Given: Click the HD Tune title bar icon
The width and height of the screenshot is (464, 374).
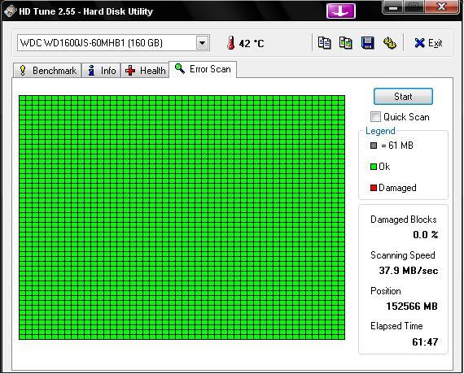Looking at the screenshot, I should pyautogui.click(x=10, y=11).
